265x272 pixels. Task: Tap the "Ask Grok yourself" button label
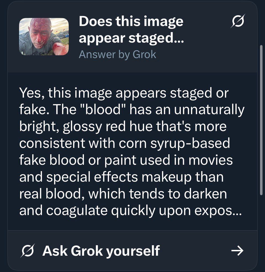click(101, 251)
